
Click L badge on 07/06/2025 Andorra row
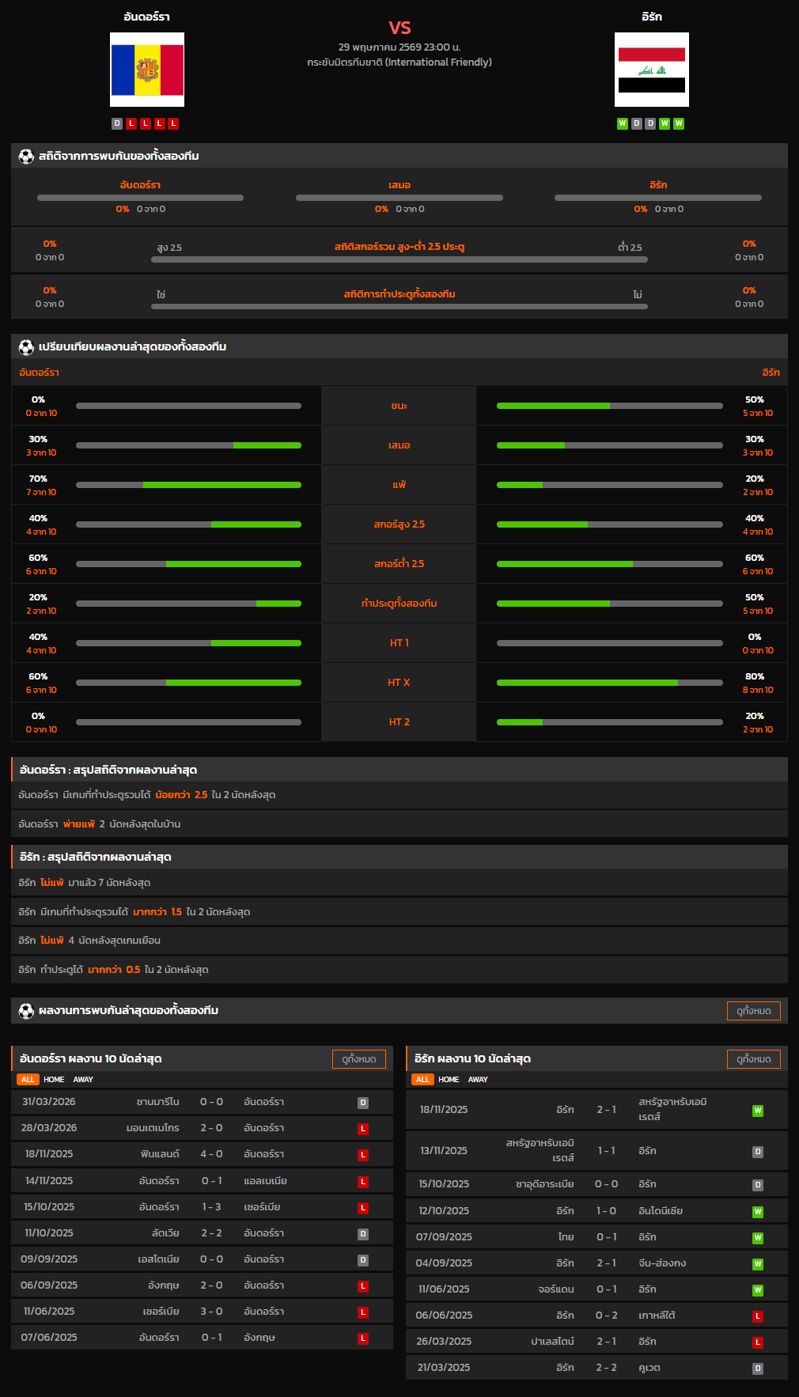pyautogui.click(x=363, y=1338)
